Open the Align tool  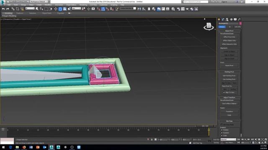(144, 9)
